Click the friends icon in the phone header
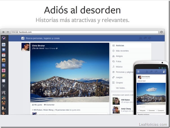The image size is (170, 128). tap(147, 72)
